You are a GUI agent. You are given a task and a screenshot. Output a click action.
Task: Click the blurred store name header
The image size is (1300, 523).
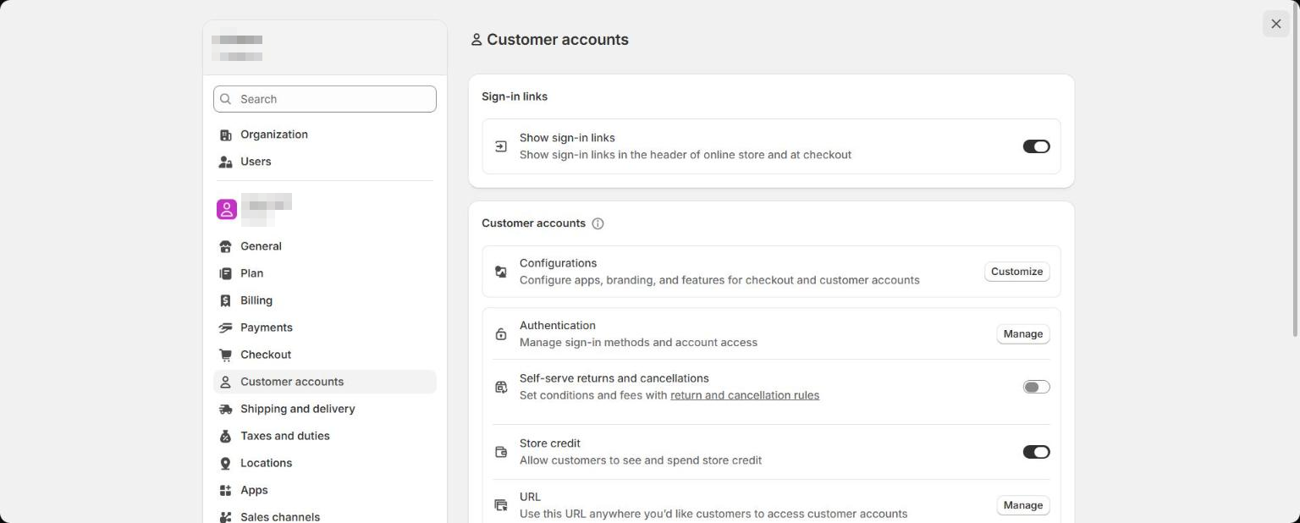coord(325,47)
